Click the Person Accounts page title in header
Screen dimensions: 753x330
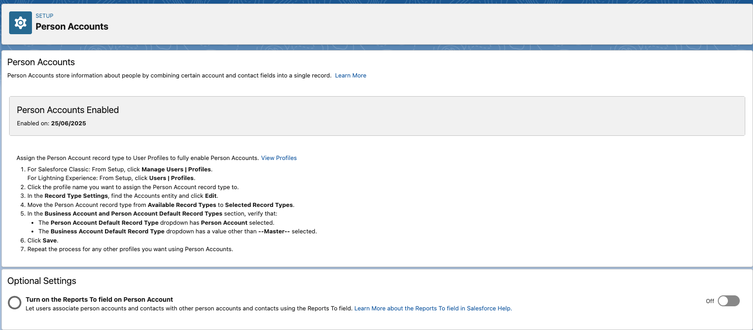point(72,27)
